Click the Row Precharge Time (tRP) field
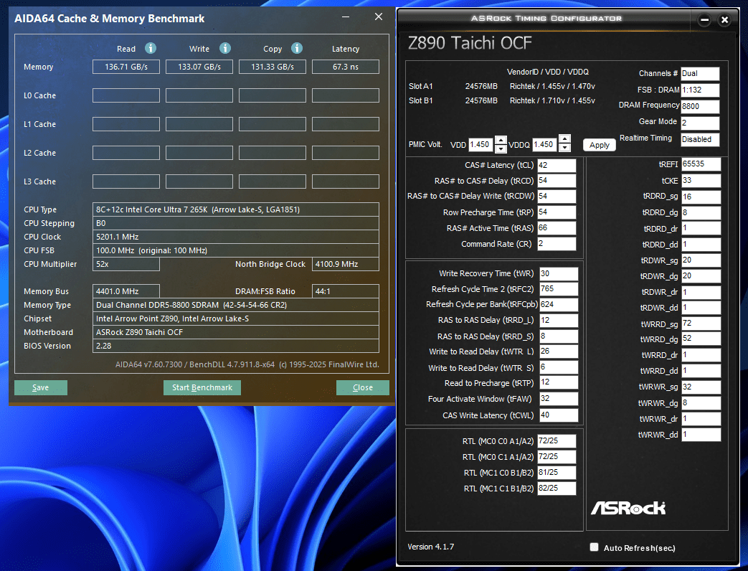Viewport: 748px width, 571px height. 557,212
